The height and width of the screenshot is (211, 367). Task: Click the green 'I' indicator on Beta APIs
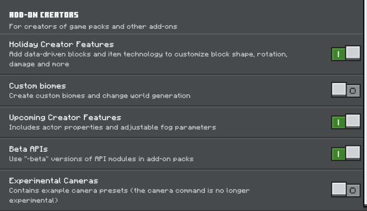(x=338, y=154)
